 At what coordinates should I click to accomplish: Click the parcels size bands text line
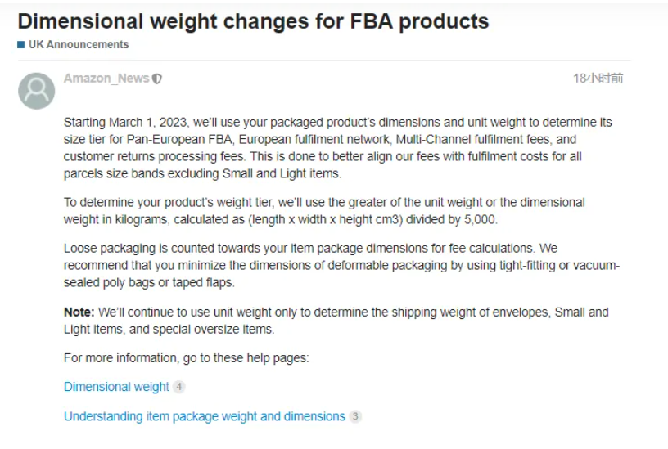pyautogui.click(x=202, y=173)
